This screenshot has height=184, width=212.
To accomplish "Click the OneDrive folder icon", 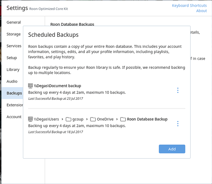I will click(93, 119).
